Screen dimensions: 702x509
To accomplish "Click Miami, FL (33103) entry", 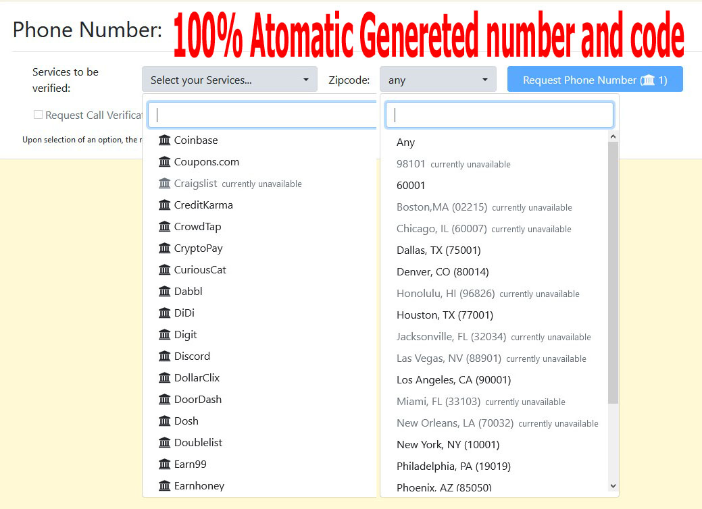I will [x=481, y=401].
